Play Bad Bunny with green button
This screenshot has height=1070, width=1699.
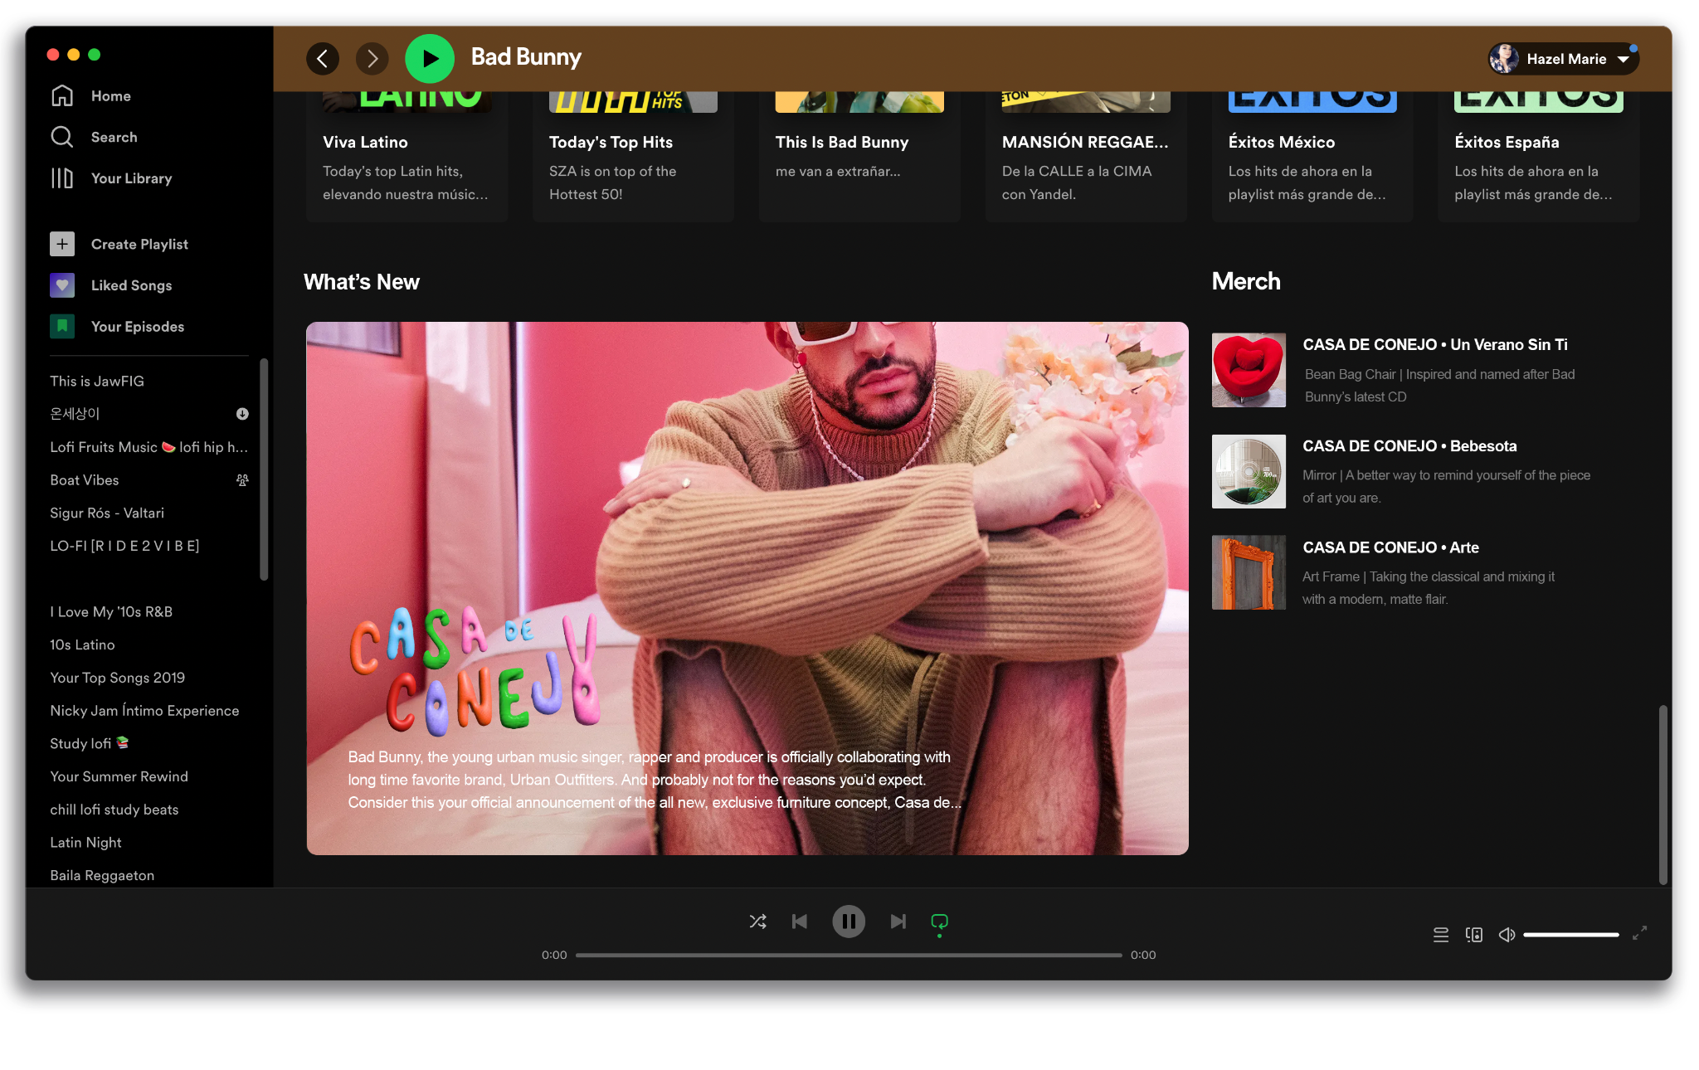(430, 58)
